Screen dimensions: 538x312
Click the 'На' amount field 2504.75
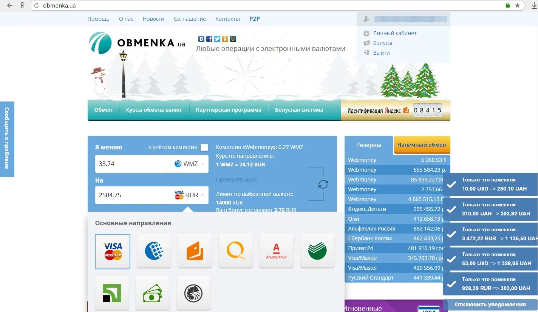pyautogui.click(x=131, y=195)
